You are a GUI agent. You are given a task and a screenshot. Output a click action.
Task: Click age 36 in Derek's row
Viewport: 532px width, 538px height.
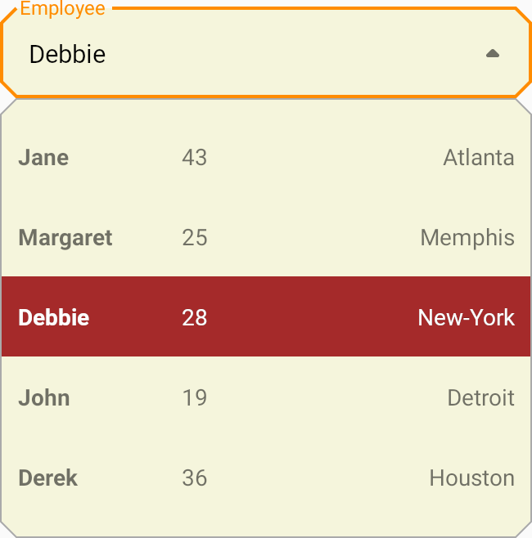coord(195,478)
